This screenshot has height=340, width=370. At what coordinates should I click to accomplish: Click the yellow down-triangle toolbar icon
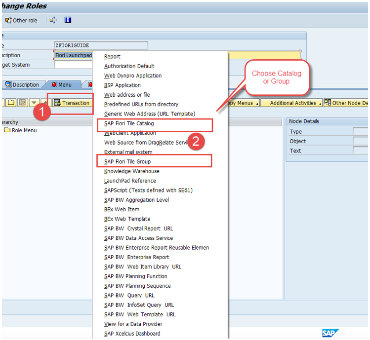pos(34,103)
